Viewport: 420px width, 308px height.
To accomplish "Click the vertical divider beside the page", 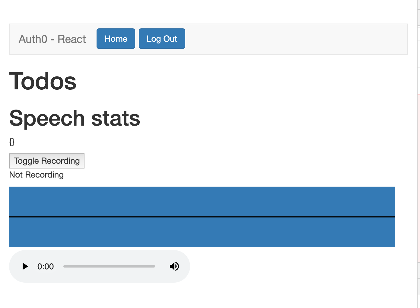I will tap(417, 151).
